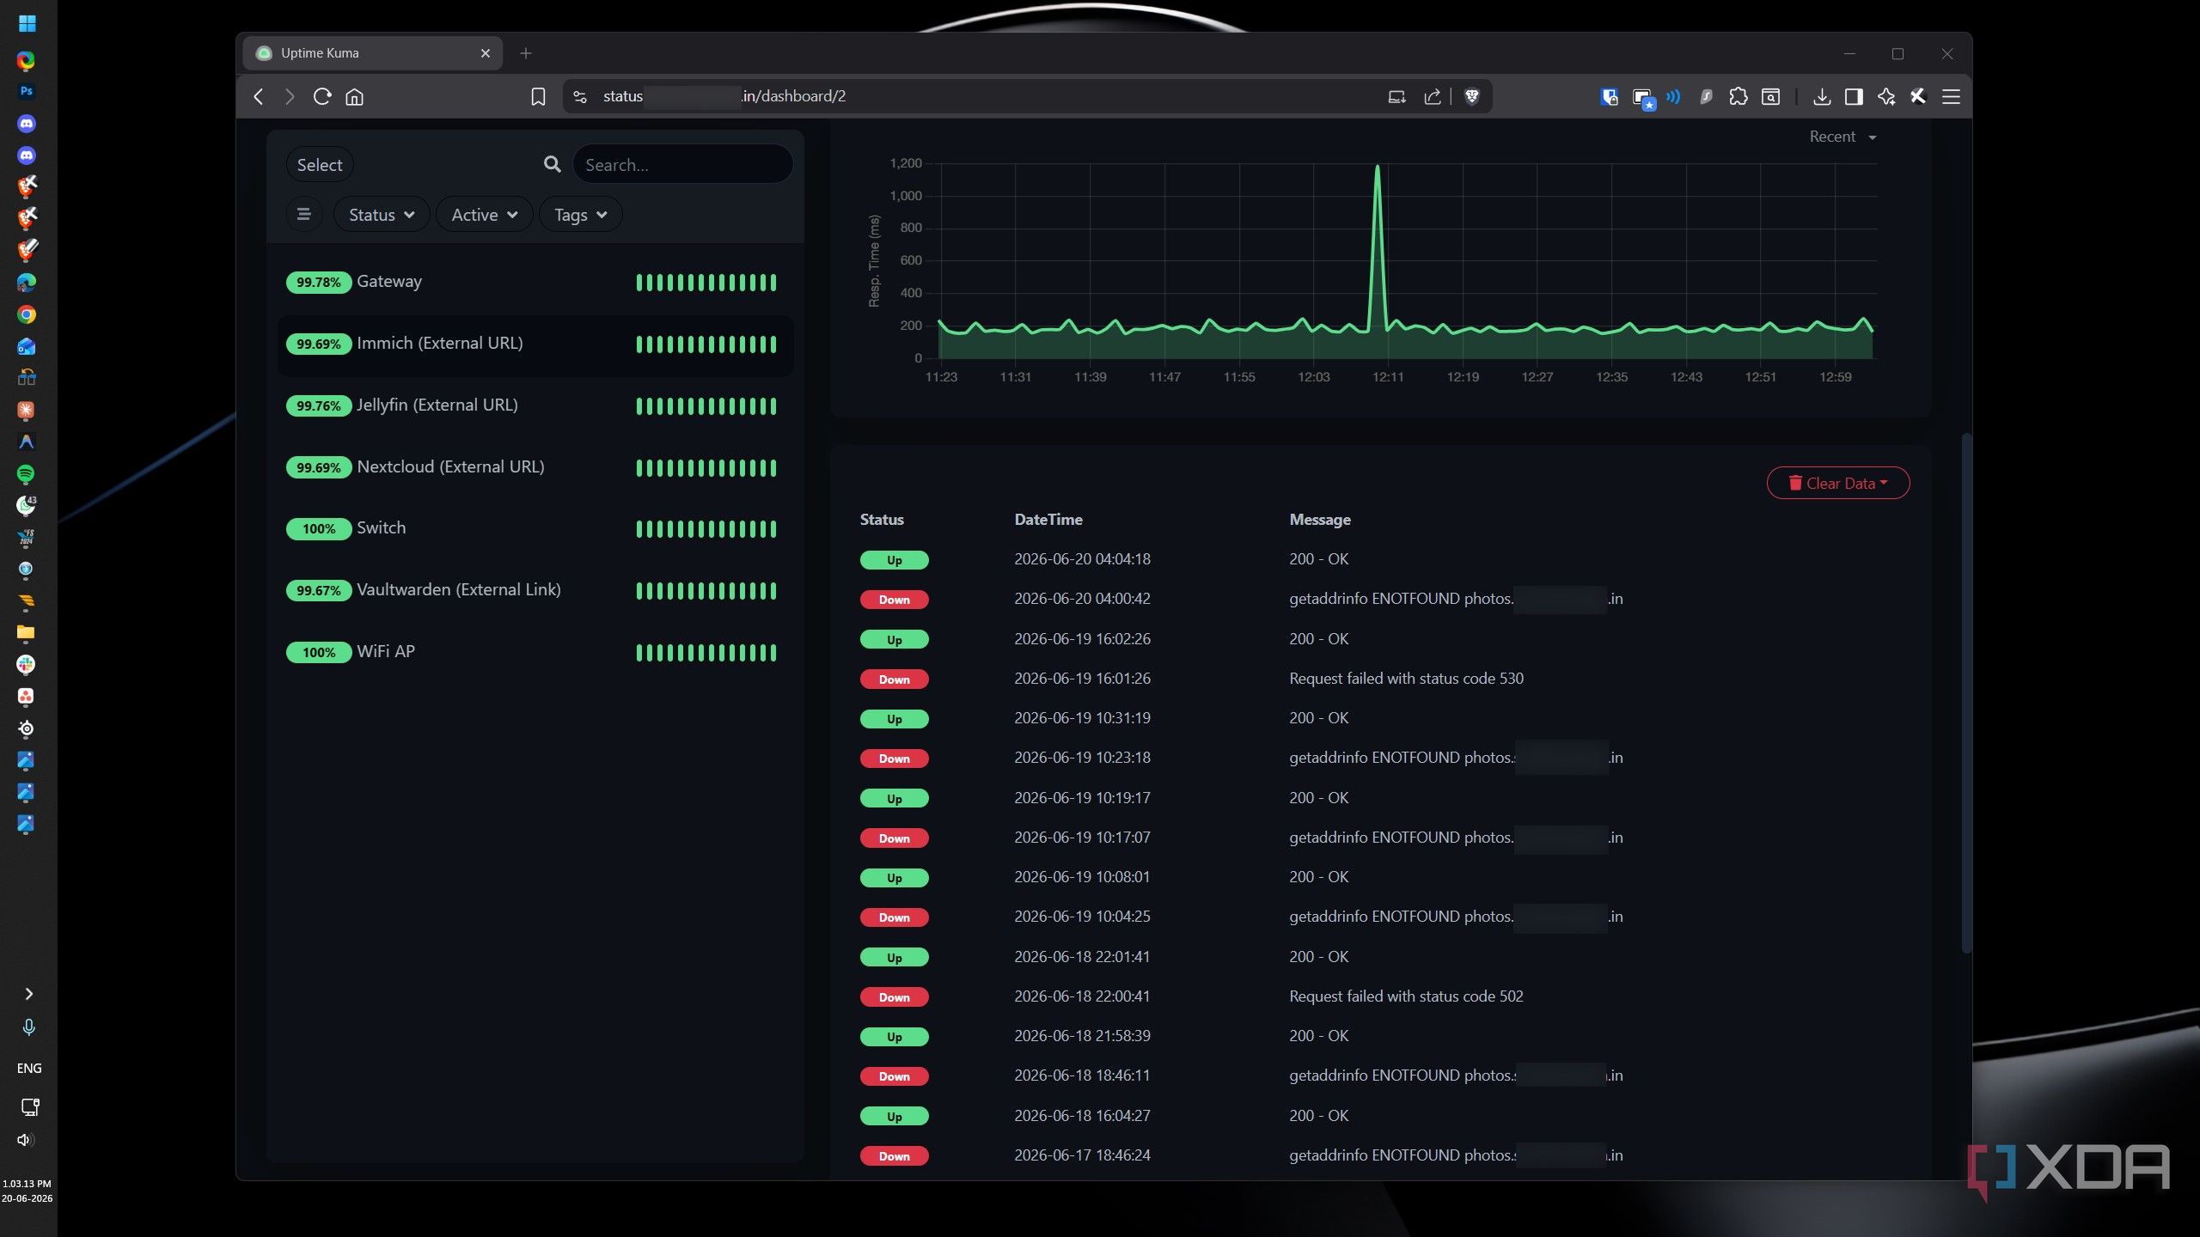
Task: Click 'Request failed with status code 530'
Action: pos(1406,679)
